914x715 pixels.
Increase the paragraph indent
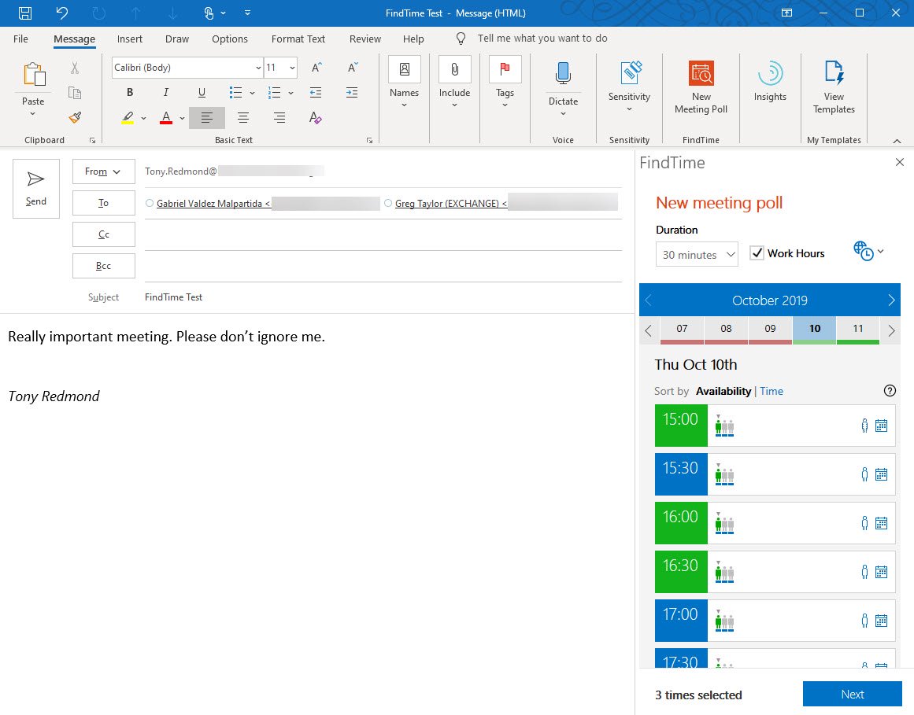pos(351,92)
